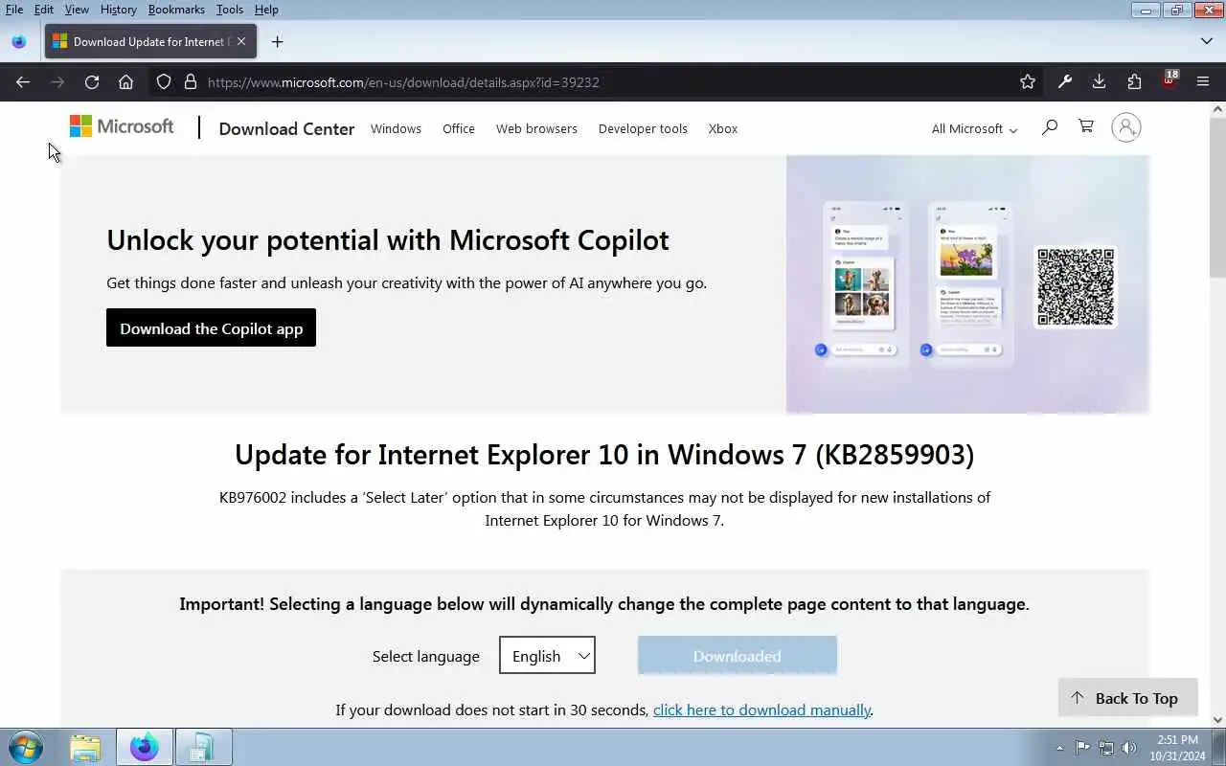Open the Edit menu

44,10
